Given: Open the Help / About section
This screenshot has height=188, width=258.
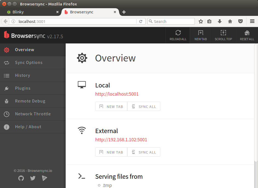Looking at the screenshot, I should tap(33, 127).
